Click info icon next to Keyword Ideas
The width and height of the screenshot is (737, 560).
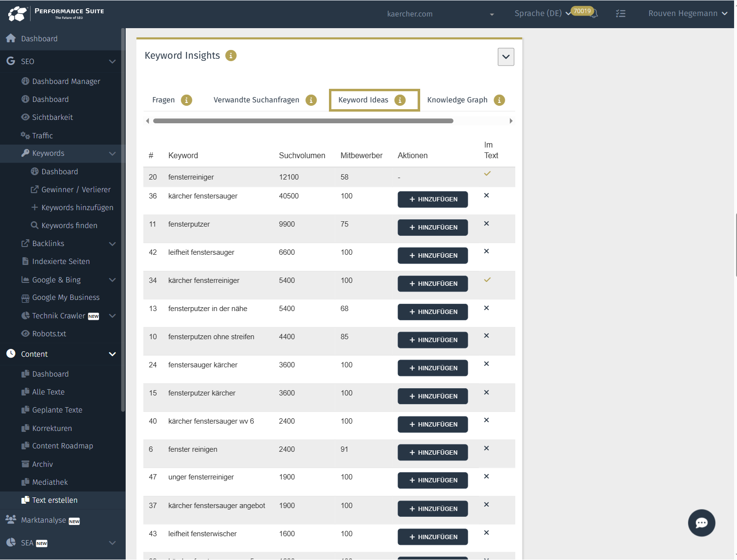pyautogui.click(x=400, y=100)
